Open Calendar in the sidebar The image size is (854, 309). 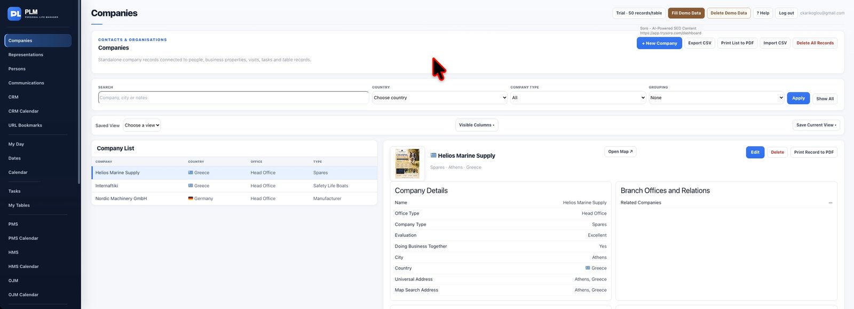(18, 172)
